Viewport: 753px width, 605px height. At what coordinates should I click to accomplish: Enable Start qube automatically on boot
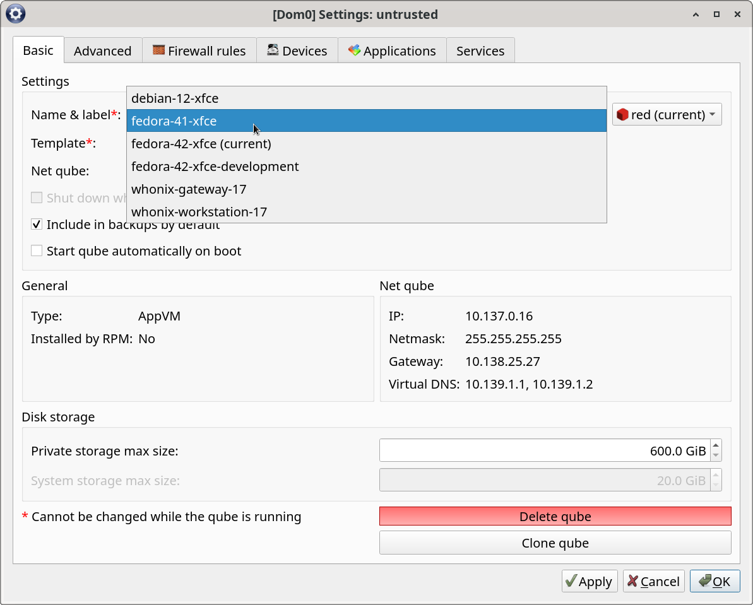tap(37, 250)
